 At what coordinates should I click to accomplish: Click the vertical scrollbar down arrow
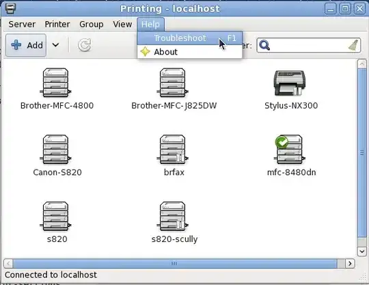[361, 251]
